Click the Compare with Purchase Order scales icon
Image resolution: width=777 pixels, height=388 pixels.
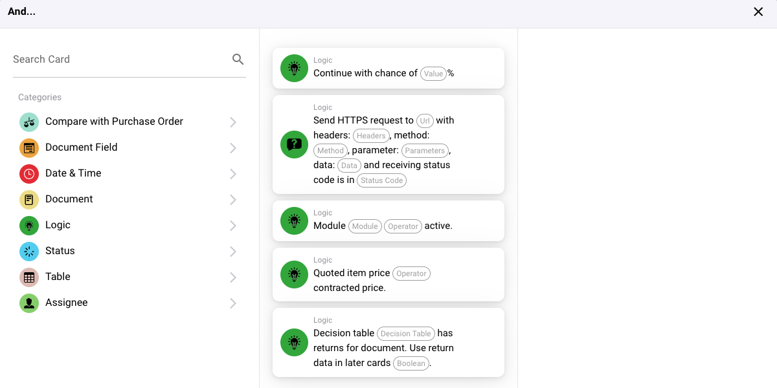coord(29,122)
